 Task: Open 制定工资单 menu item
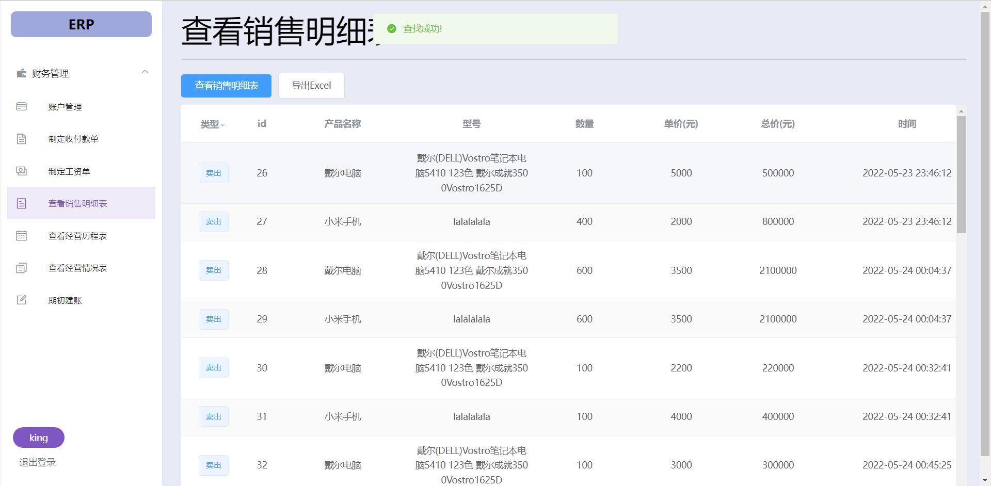click(x=81, y=171)
